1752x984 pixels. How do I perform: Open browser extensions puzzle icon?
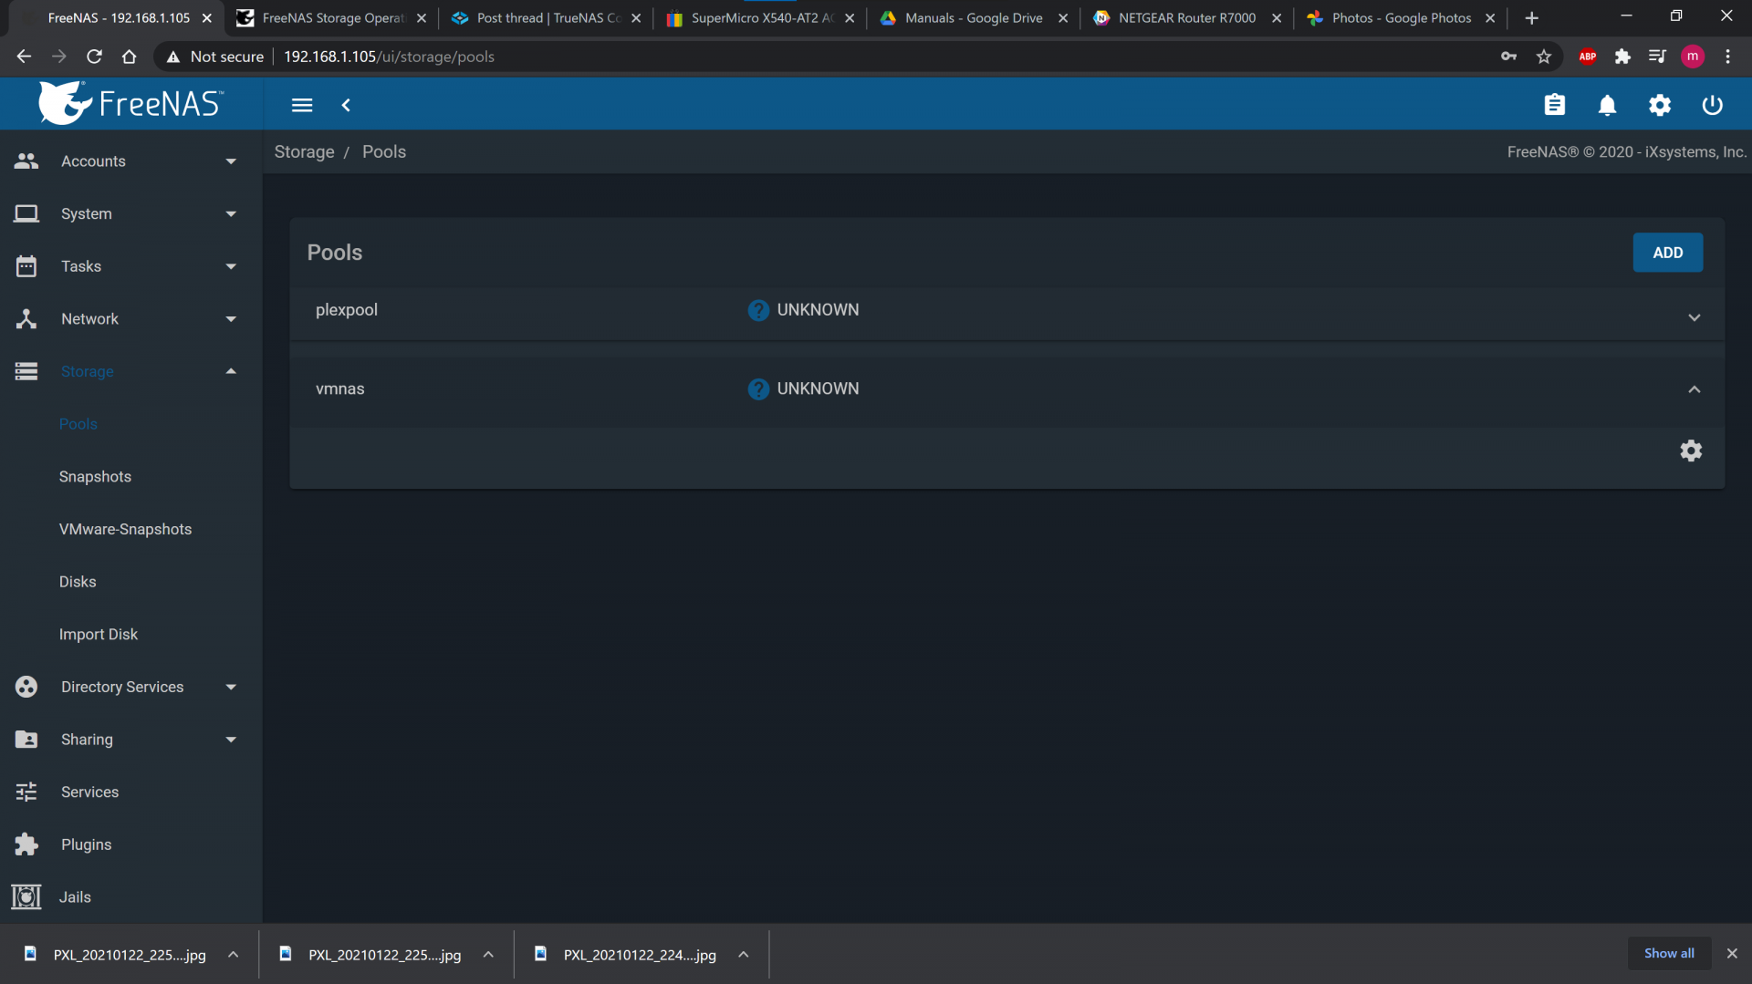point(1622,57)
